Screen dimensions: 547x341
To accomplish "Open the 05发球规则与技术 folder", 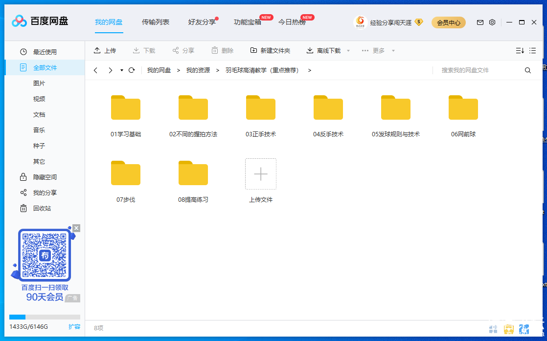I will tap(396, 107).
